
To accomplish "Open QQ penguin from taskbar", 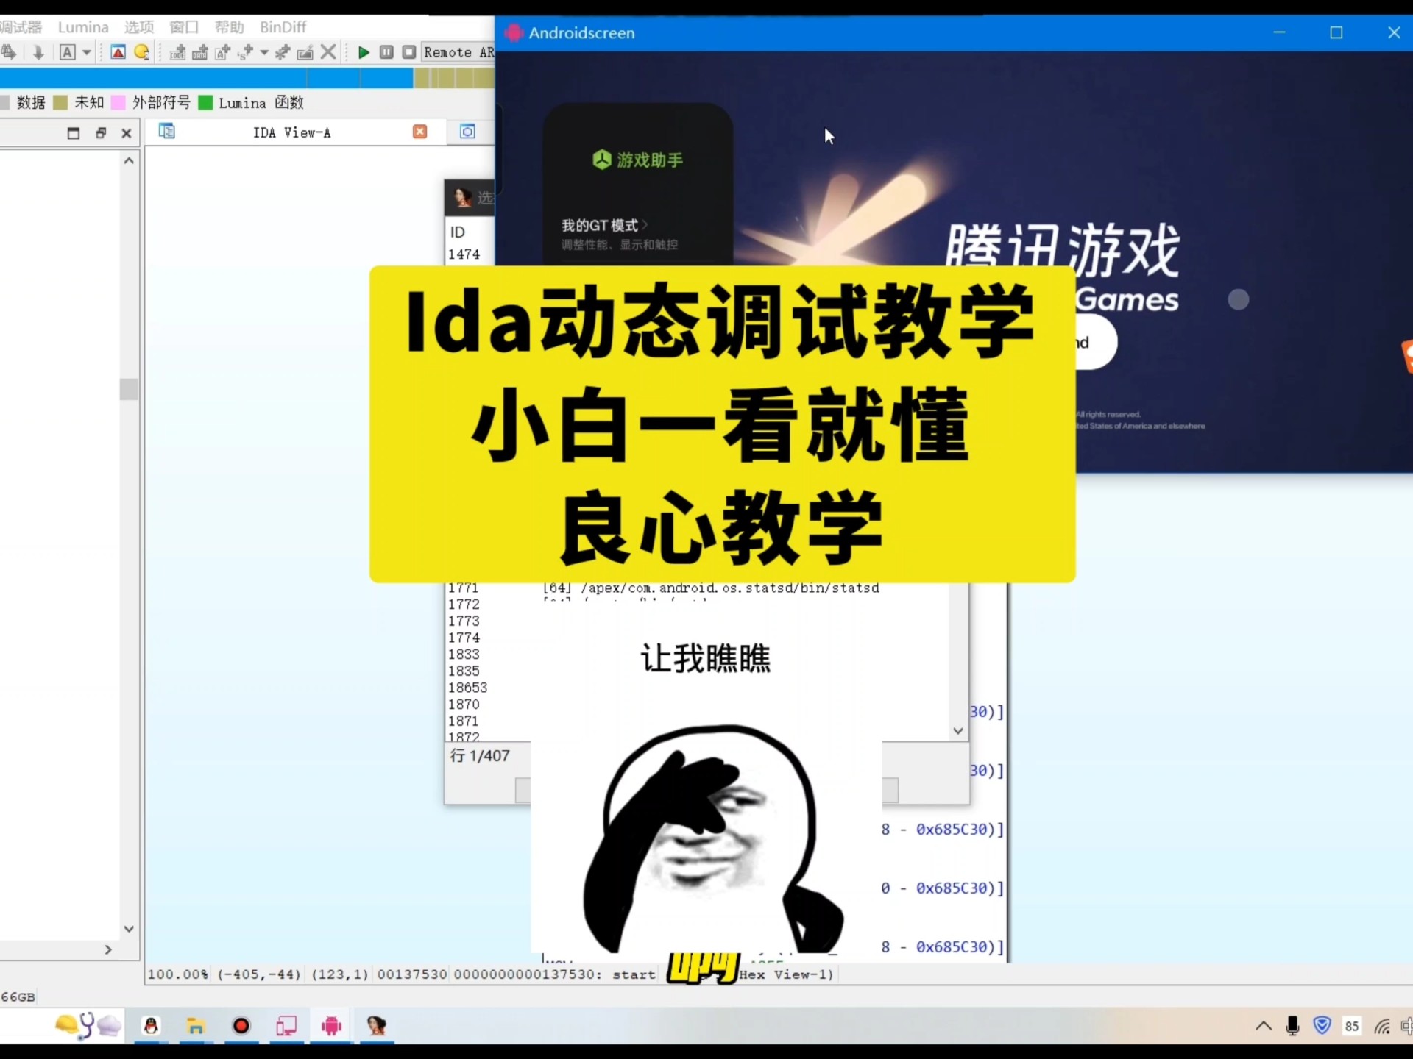I will (151, 1026).
